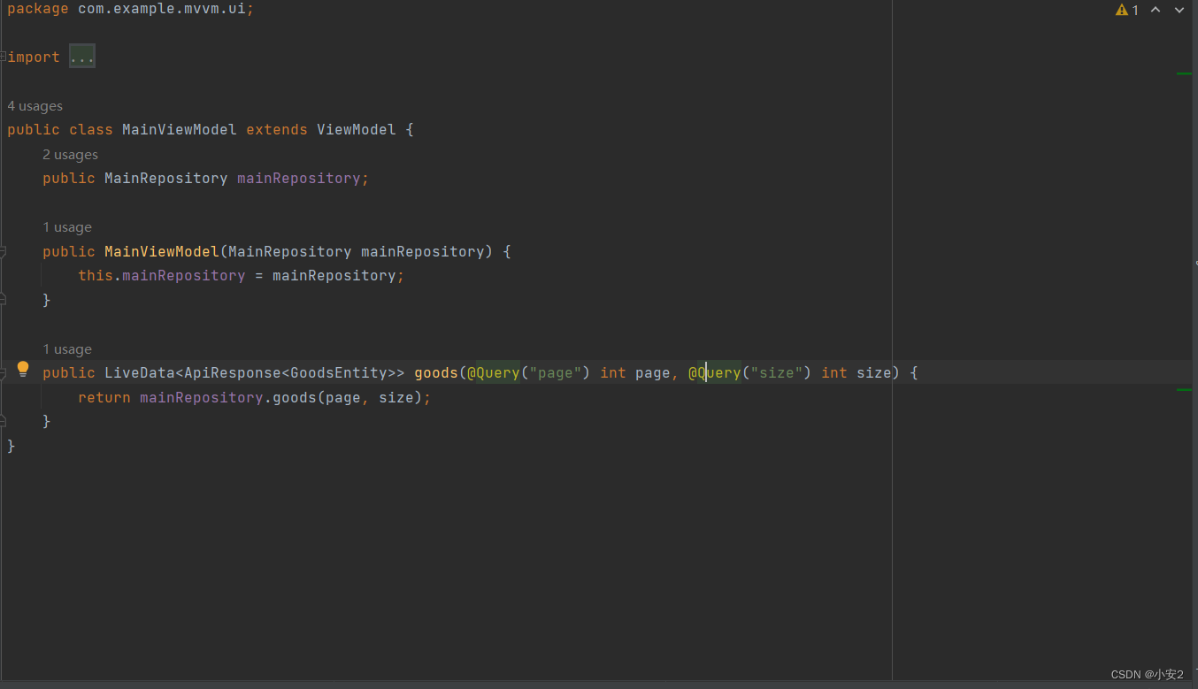Open the '2 usages' hint above mainRepository field

[x=70, y=154]
